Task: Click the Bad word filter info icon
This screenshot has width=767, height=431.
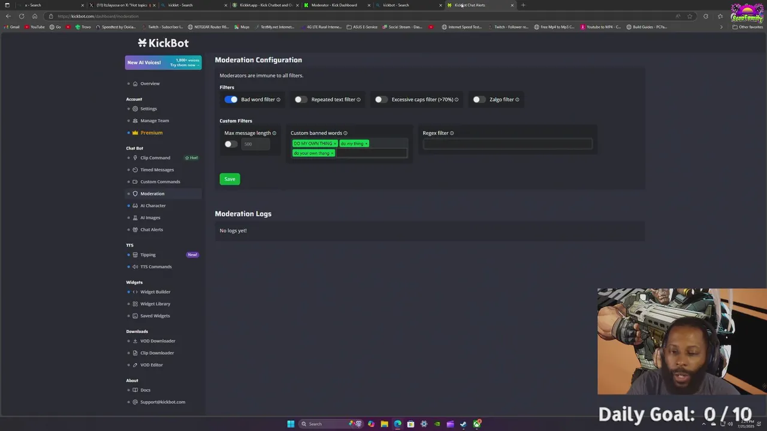Action: pyautogui.click(x=278, y=99)
